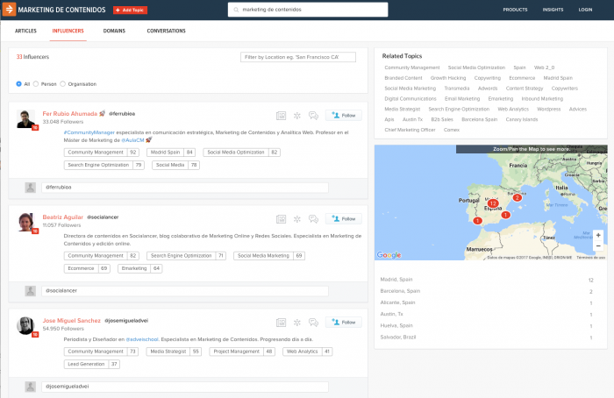Image resolution: width=614 pixels, height=398 pixels.
Task: Select the All radio filter
Action: (19, 84)
